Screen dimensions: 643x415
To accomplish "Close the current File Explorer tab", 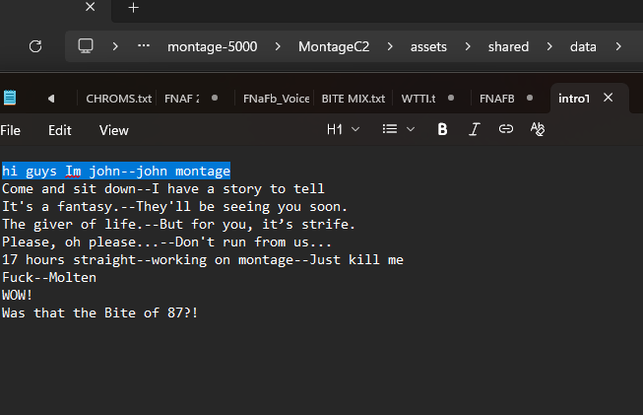I will pos(91,7).
